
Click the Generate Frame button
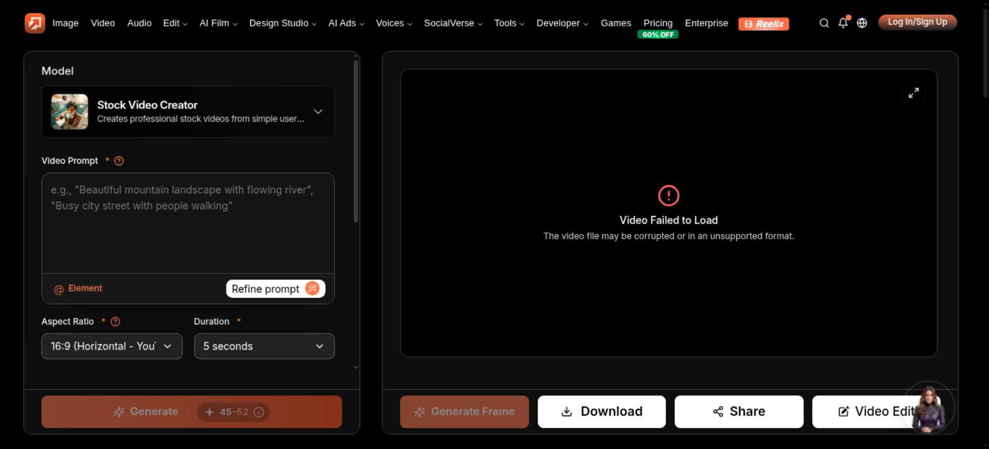pos(464,411)
